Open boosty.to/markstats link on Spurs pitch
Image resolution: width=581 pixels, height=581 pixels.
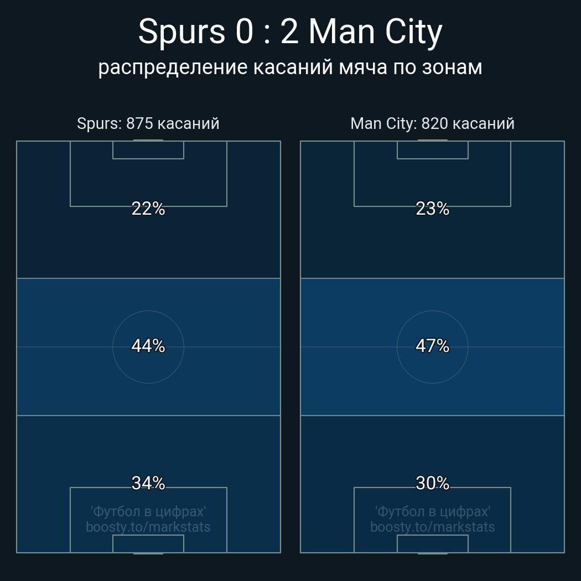(148, 527)
